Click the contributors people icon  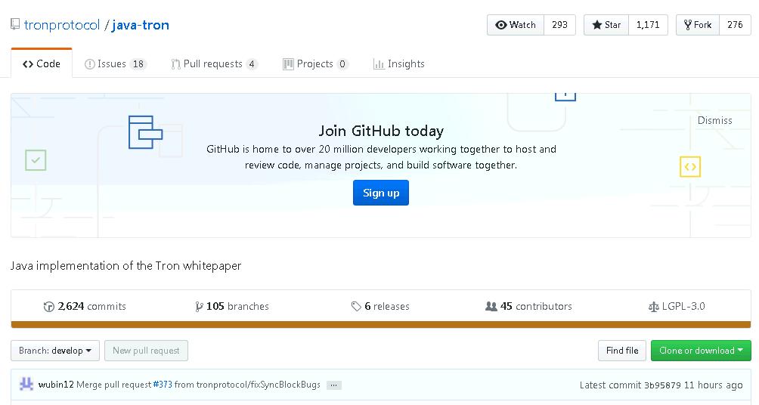(491, 307)
